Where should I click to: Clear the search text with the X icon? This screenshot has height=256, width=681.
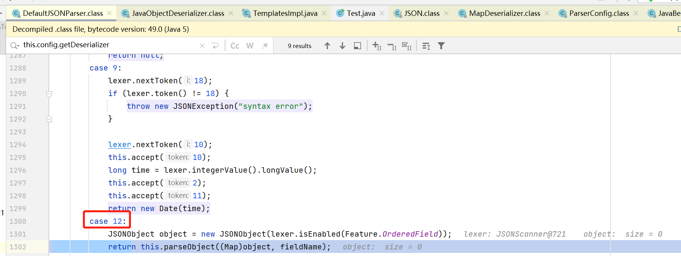point(202,46)
